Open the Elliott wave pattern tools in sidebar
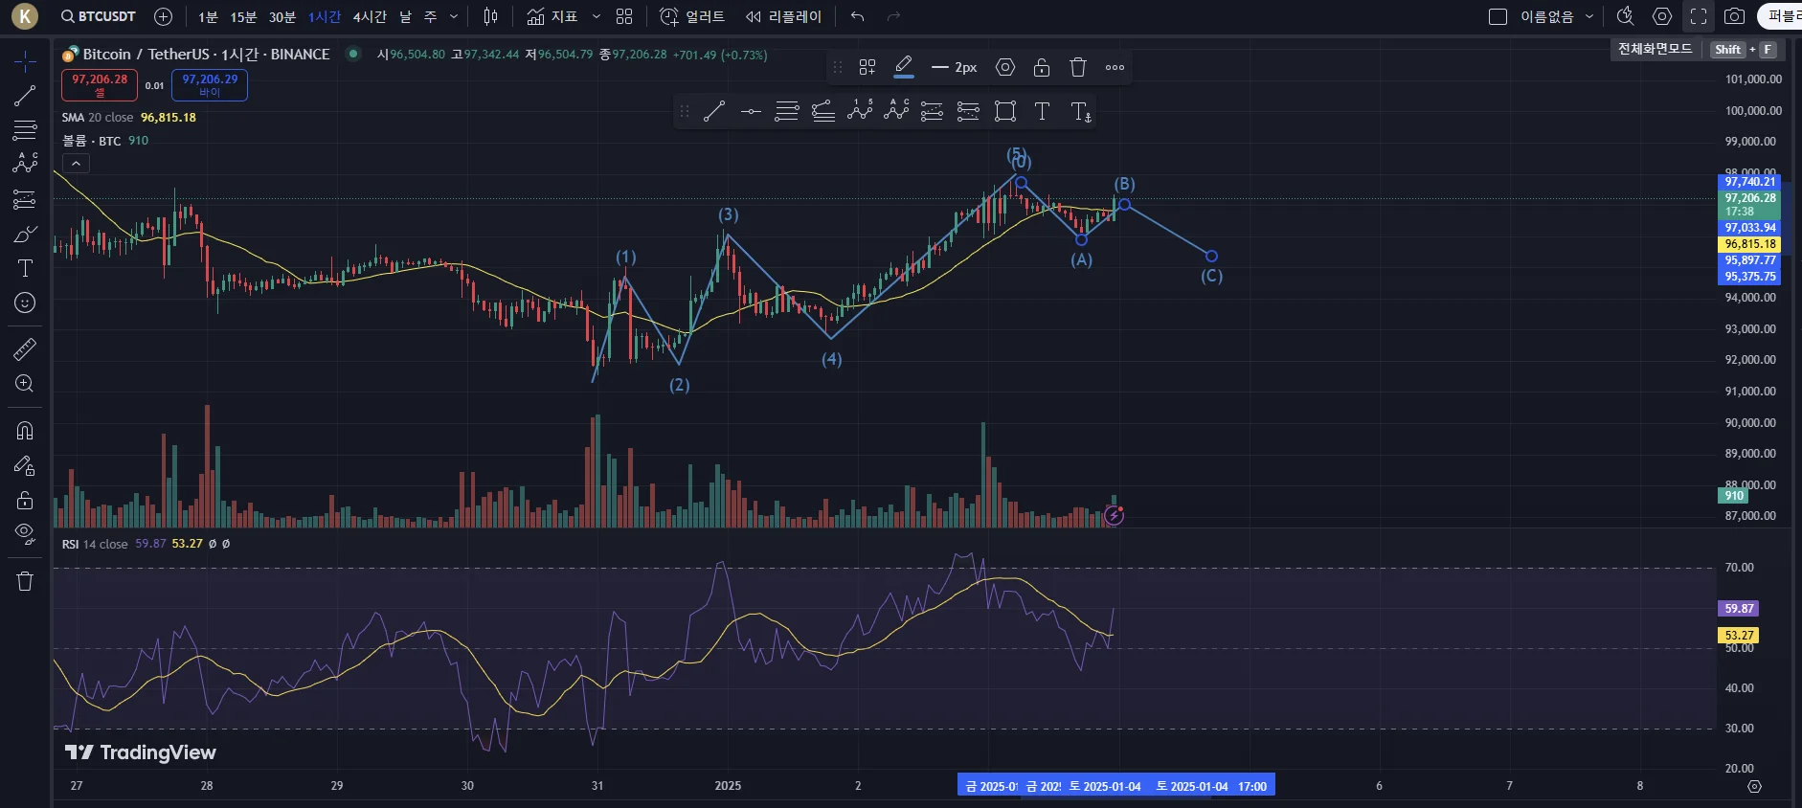 pos(25,164)
